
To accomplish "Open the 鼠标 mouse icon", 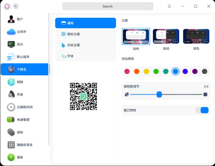I will pos(11,132).
